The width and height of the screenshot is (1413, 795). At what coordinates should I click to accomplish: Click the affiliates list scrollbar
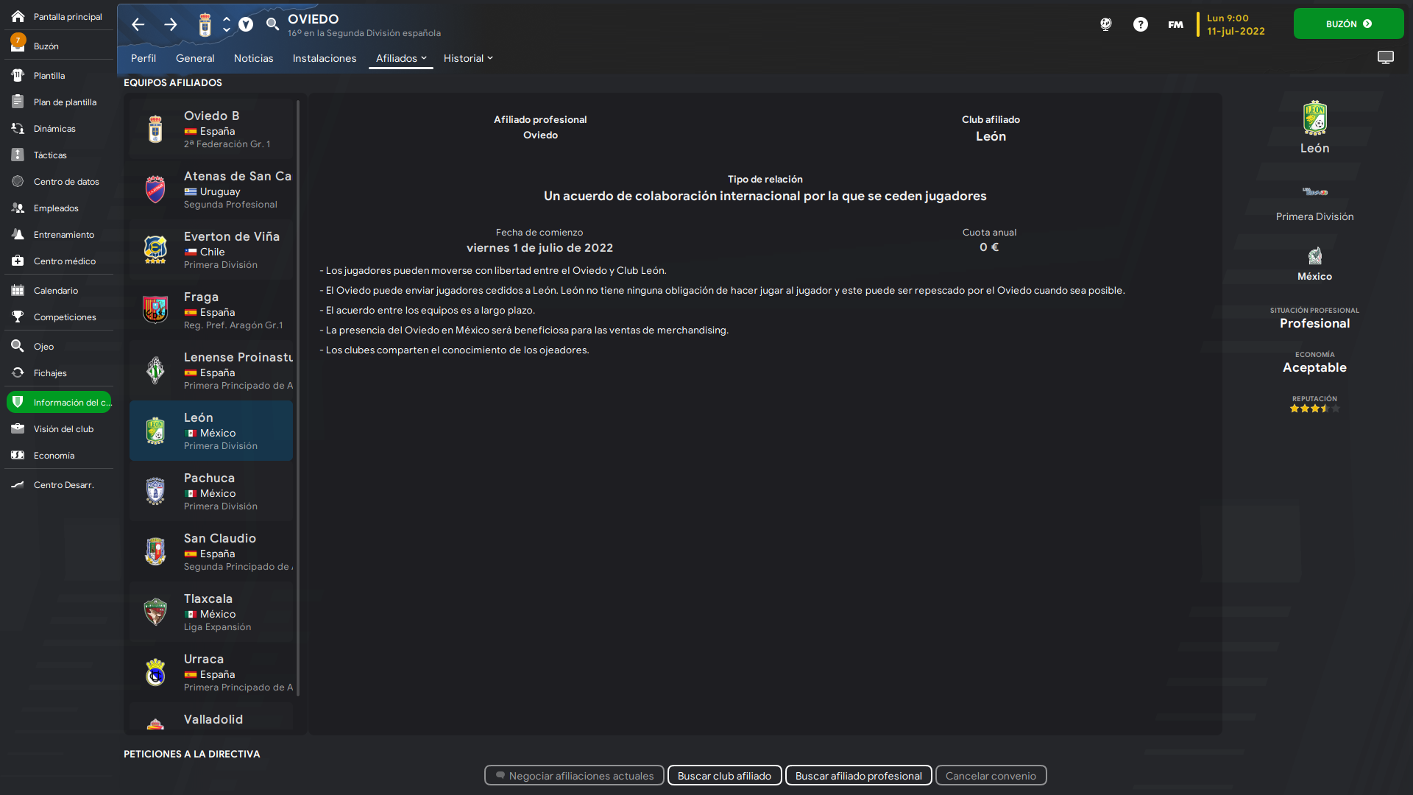pyautogui.click(x=298, y=397)
